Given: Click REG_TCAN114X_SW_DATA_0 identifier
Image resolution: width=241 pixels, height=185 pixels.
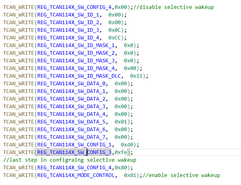Looking at the screenshot, I should (x=71, y=84).
